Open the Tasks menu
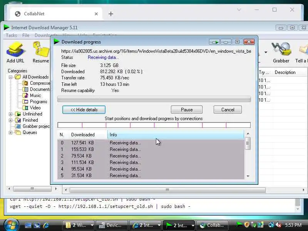 [x=12, y=35]
